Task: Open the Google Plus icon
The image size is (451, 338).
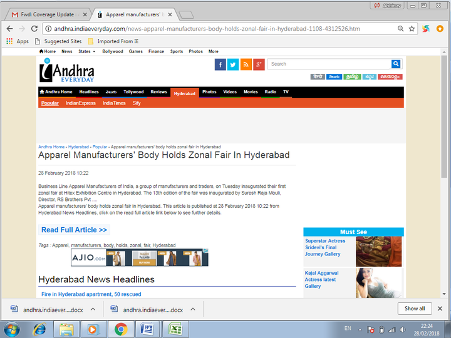Action: point(259,64)
